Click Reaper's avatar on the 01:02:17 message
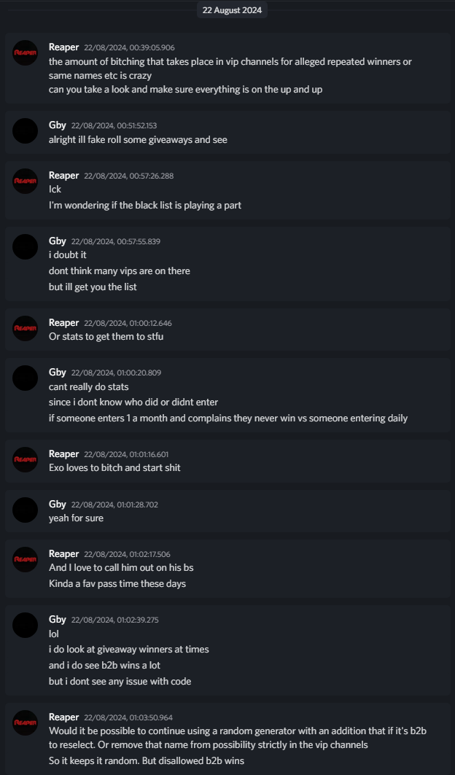This screenshot has height=775, width=455. point(26,559)
